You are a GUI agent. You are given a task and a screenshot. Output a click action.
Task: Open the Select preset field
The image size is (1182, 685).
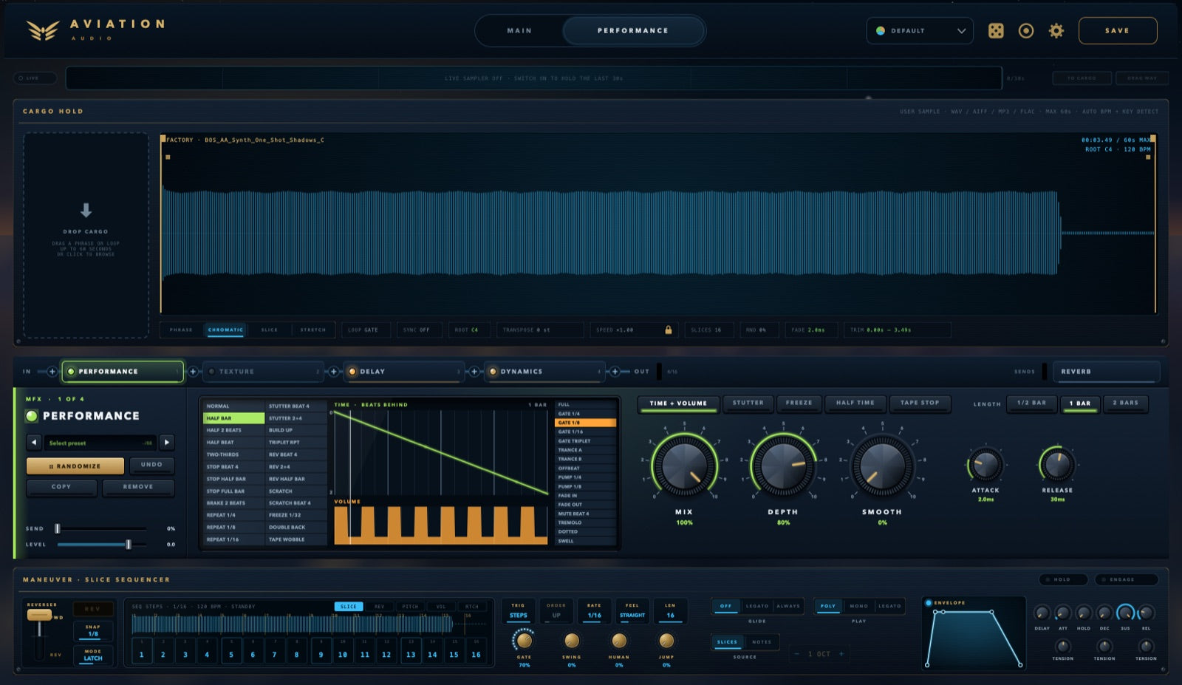pyautogui.click(x=100, y=443)
